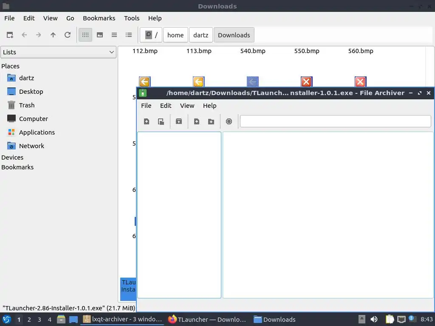This screenshot has width=435, height=326.
Task: Click Extract archive icon in File Archiver
Action: pyautogui.click(x=179, y=121)
